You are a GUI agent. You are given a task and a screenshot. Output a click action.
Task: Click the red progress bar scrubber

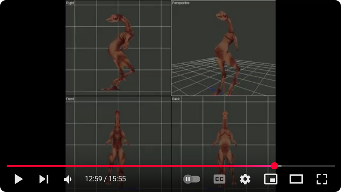click(274, 166)
